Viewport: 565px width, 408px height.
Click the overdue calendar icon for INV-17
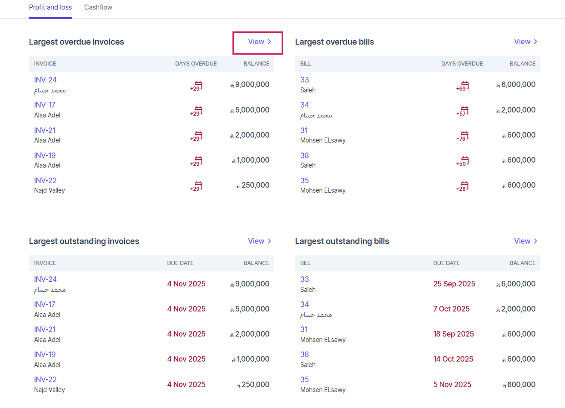(x=197, y=111)
